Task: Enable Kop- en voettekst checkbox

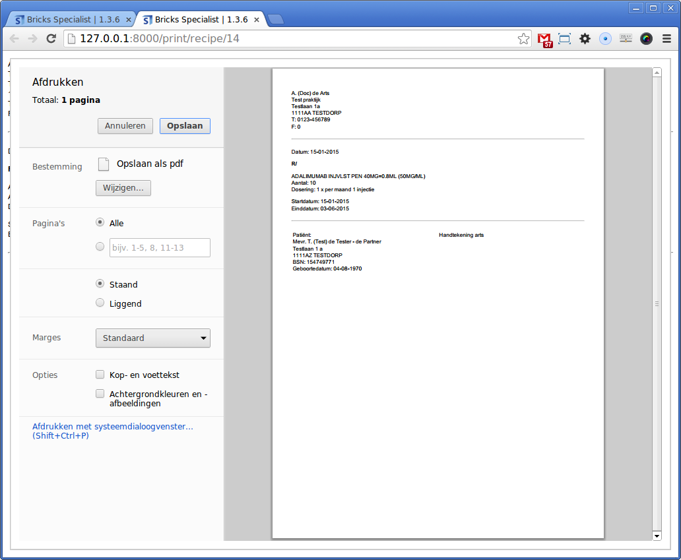Action: 100,374
